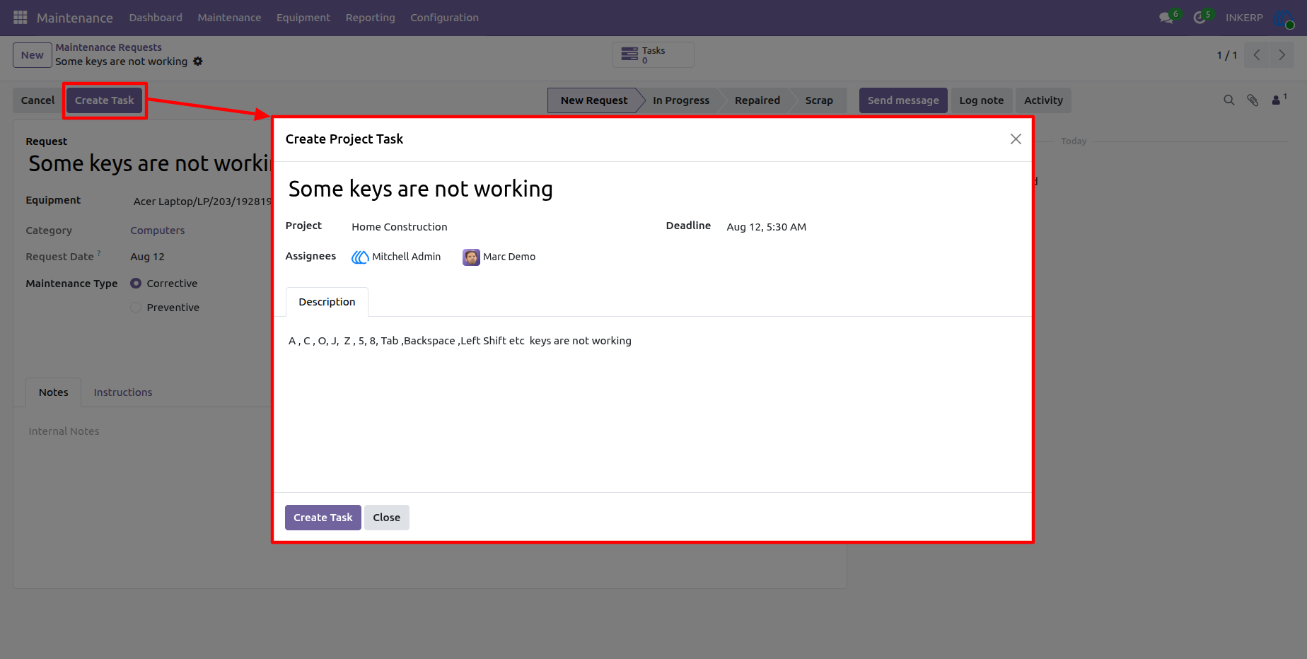Go to previous record arrow
The image size is (1307, 659).
tap(1256, 55)
